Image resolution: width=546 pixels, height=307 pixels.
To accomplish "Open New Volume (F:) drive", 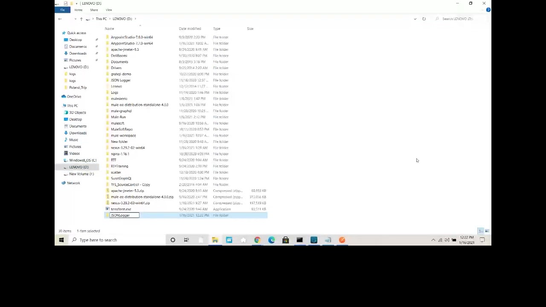I will (x=81, y=174).
